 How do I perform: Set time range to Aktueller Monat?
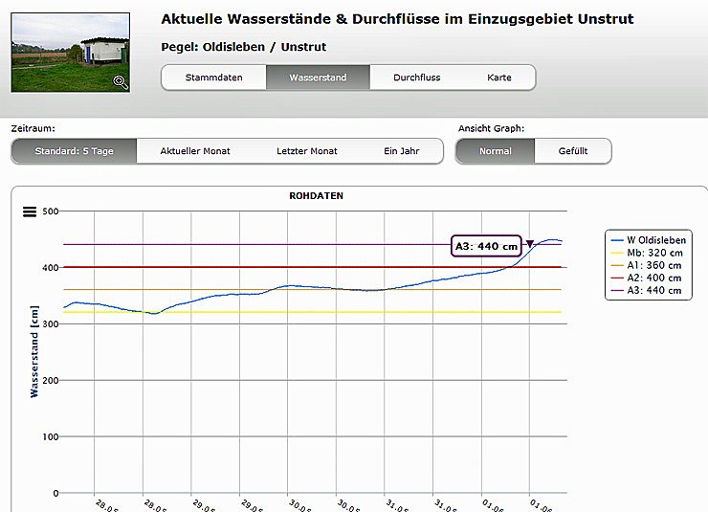coord(195,151)
